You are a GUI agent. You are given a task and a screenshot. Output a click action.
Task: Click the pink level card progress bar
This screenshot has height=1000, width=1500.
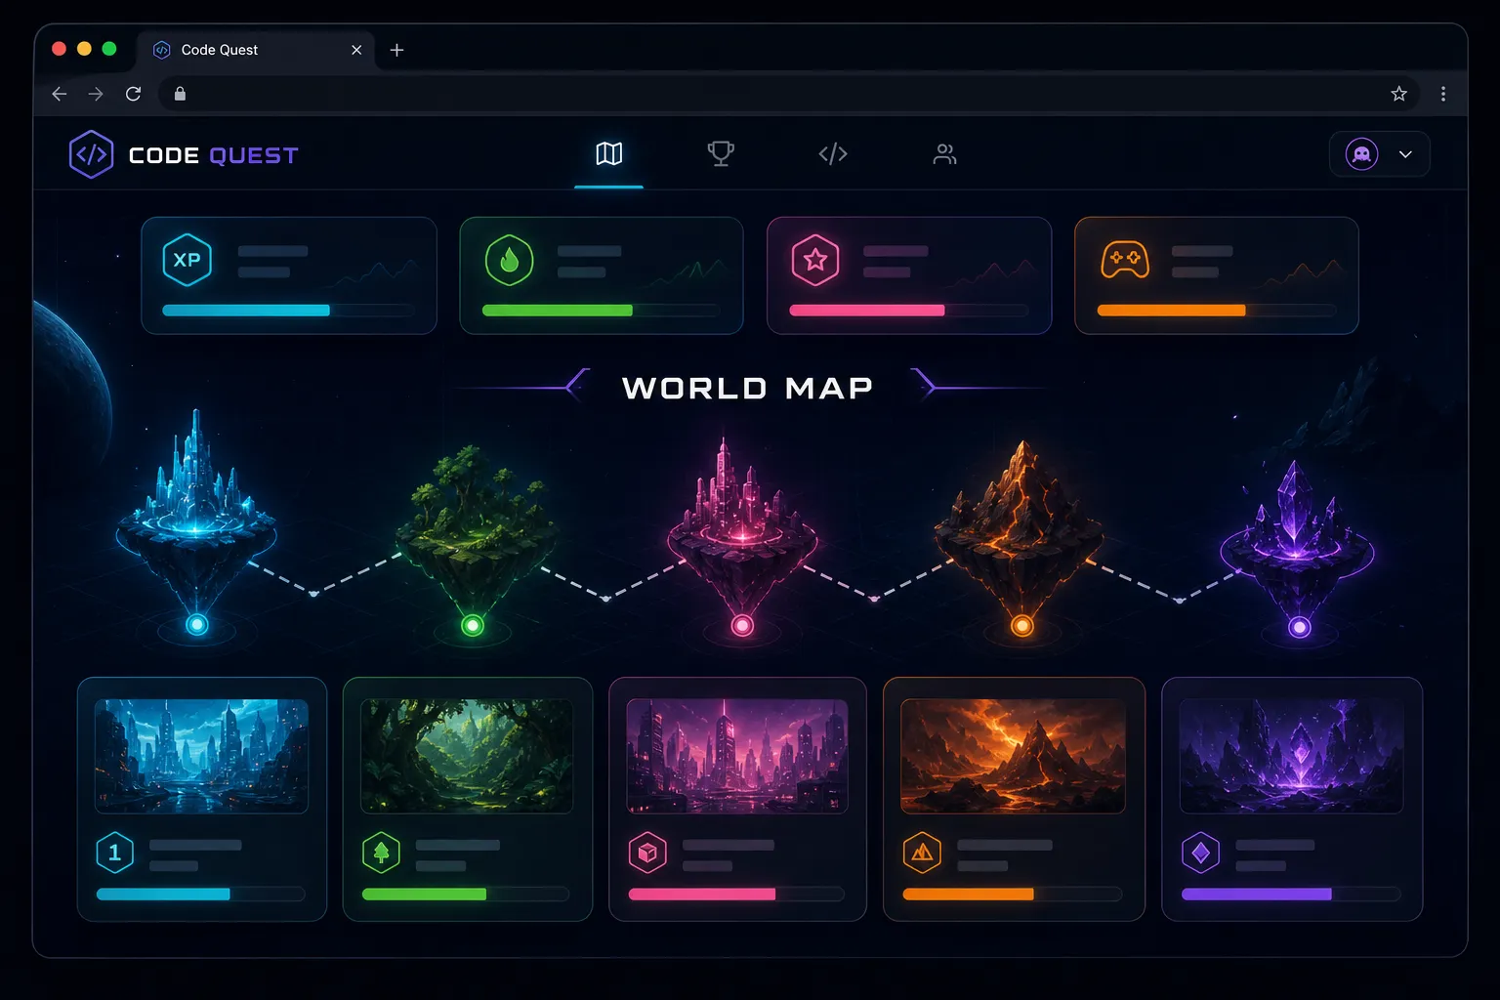point(736,894)
